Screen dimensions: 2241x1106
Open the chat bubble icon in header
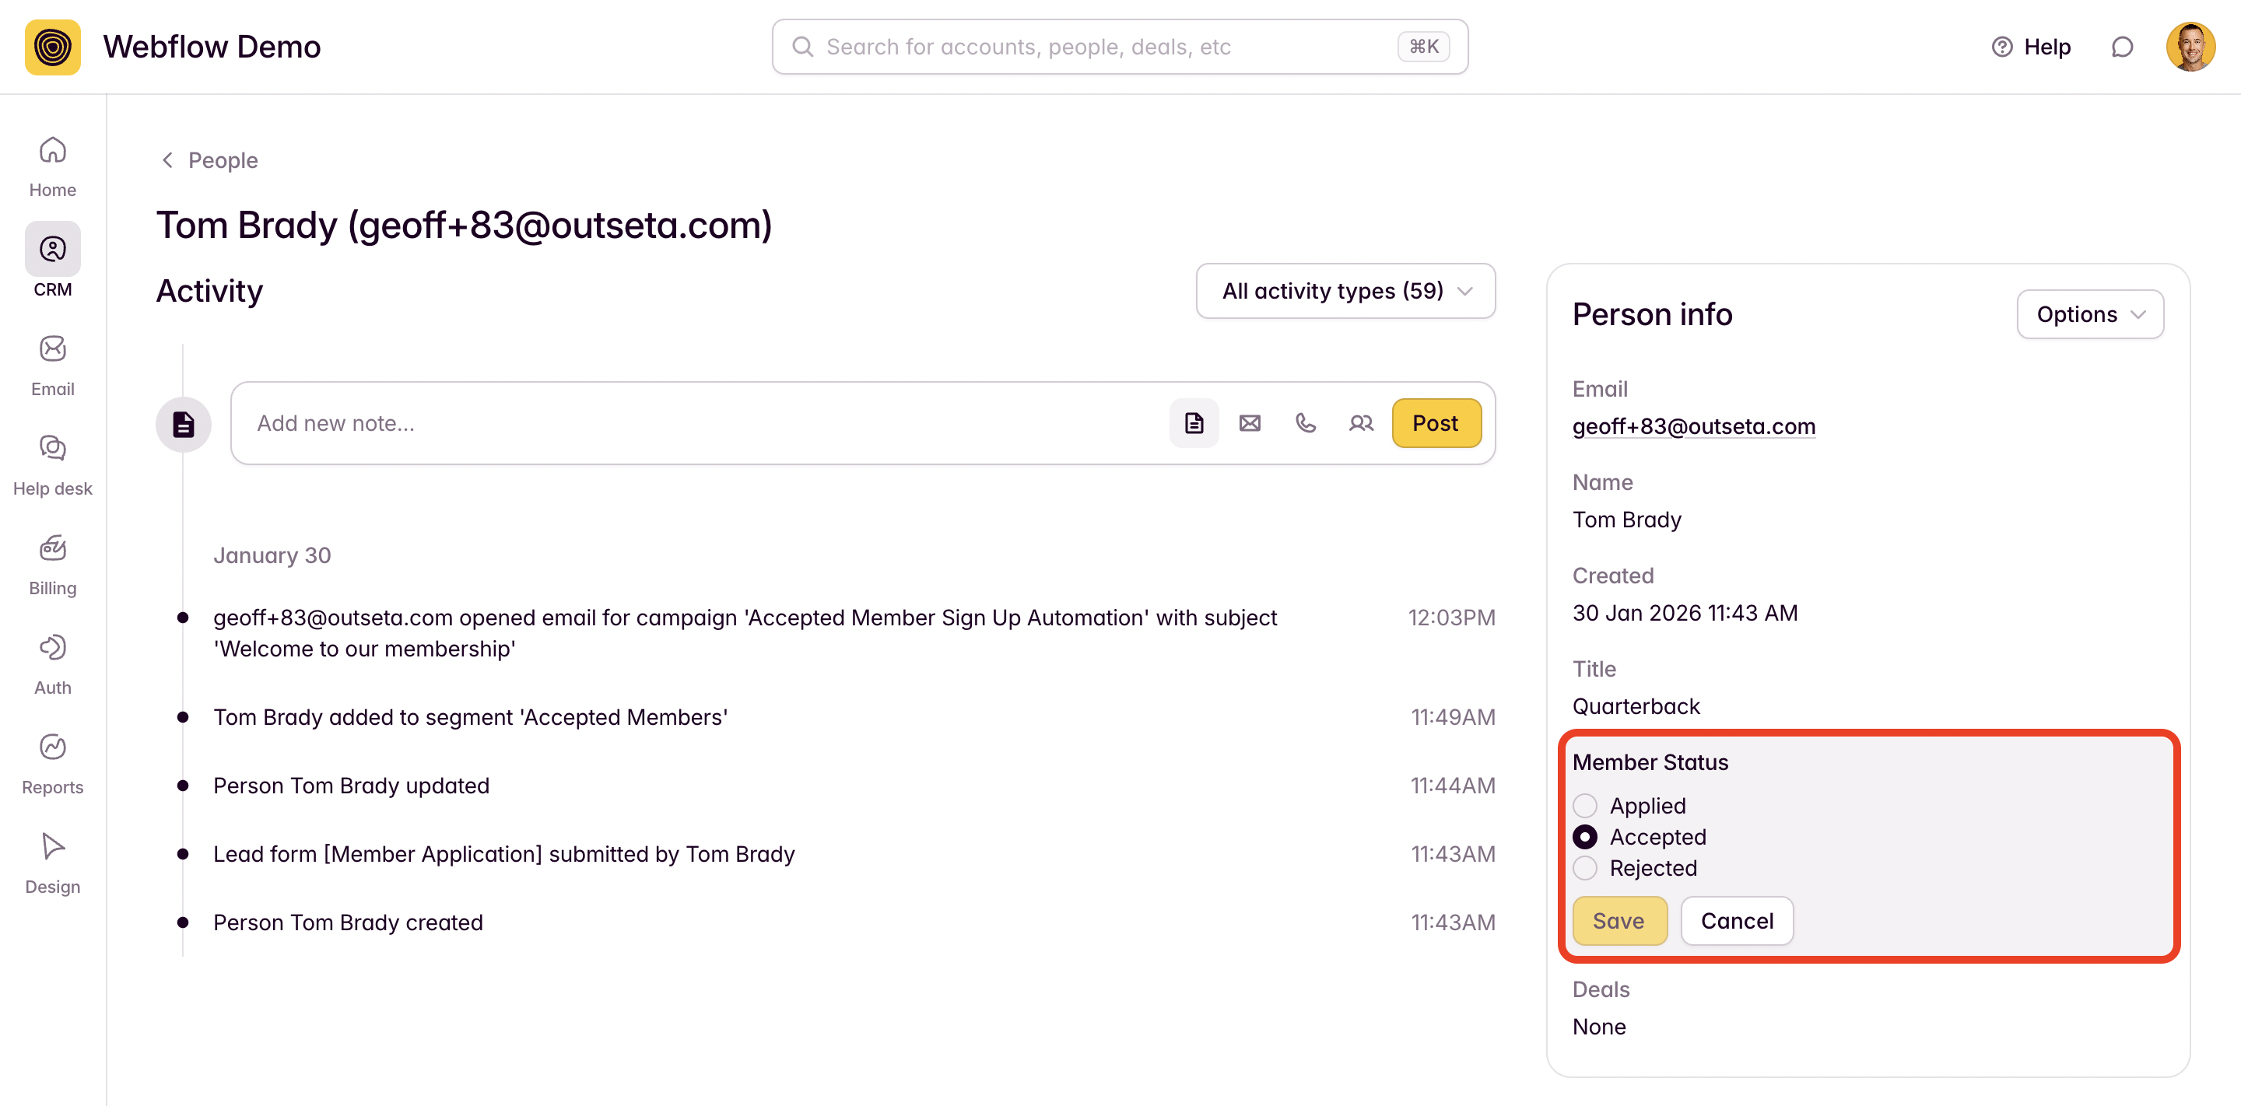pos(2122,47)
